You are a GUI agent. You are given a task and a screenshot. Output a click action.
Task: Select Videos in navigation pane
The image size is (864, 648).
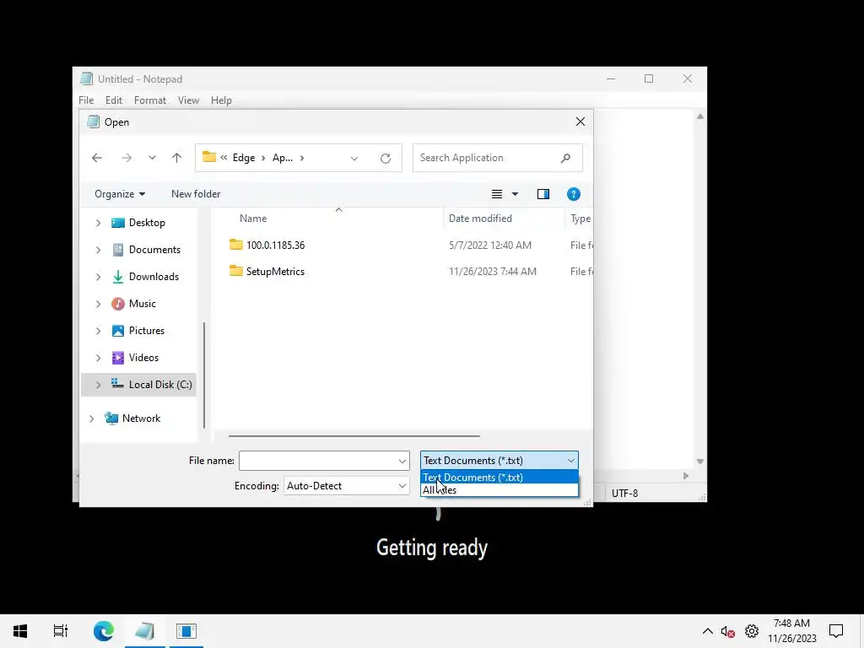(x=135, y=358)
